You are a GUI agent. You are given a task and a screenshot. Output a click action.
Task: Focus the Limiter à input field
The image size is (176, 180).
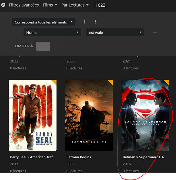coord(43,46)
